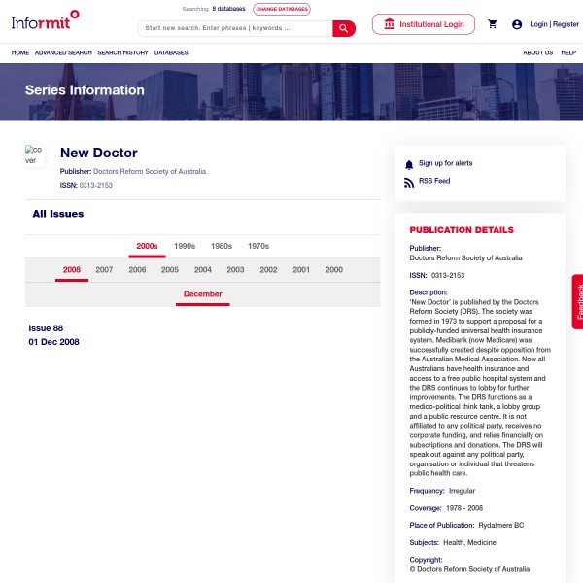Click the Informit logo

(x=45, y=18)
